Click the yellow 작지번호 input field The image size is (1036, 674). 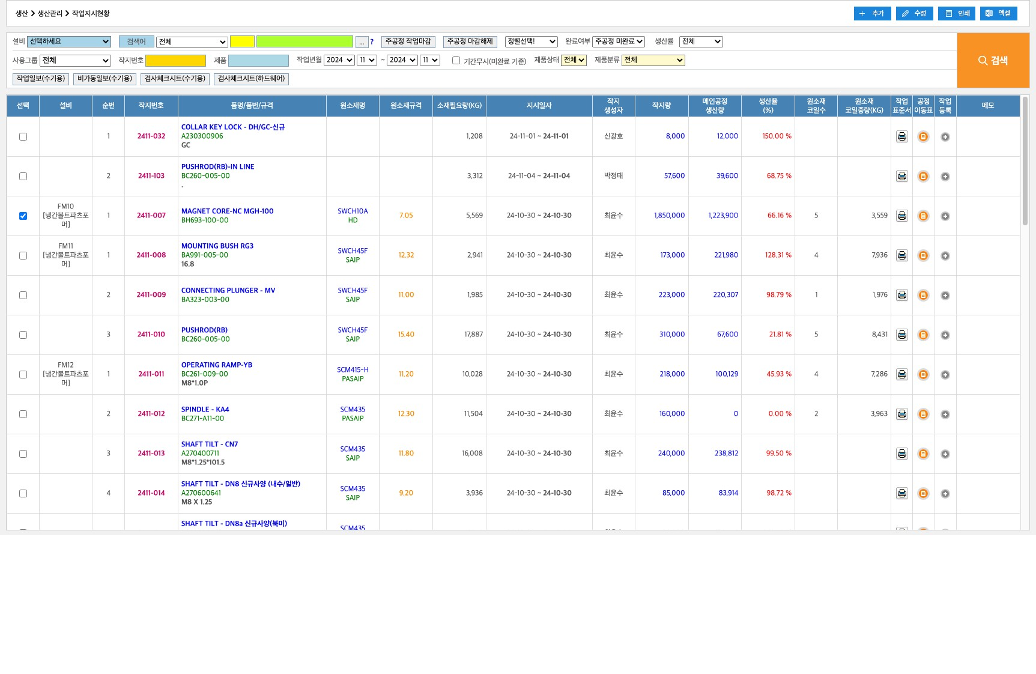(x=175, y=61)
